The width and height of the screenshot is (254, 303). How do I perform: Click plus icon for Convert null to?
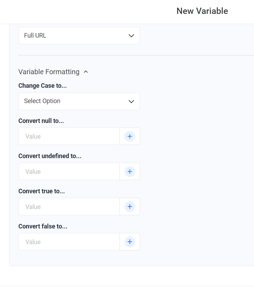pyautogui.click(x=130, y=136)
